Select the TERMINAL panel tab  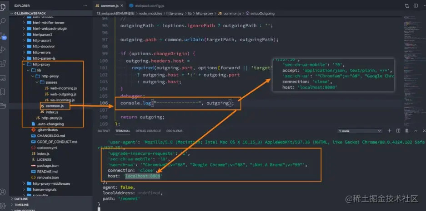123,131
